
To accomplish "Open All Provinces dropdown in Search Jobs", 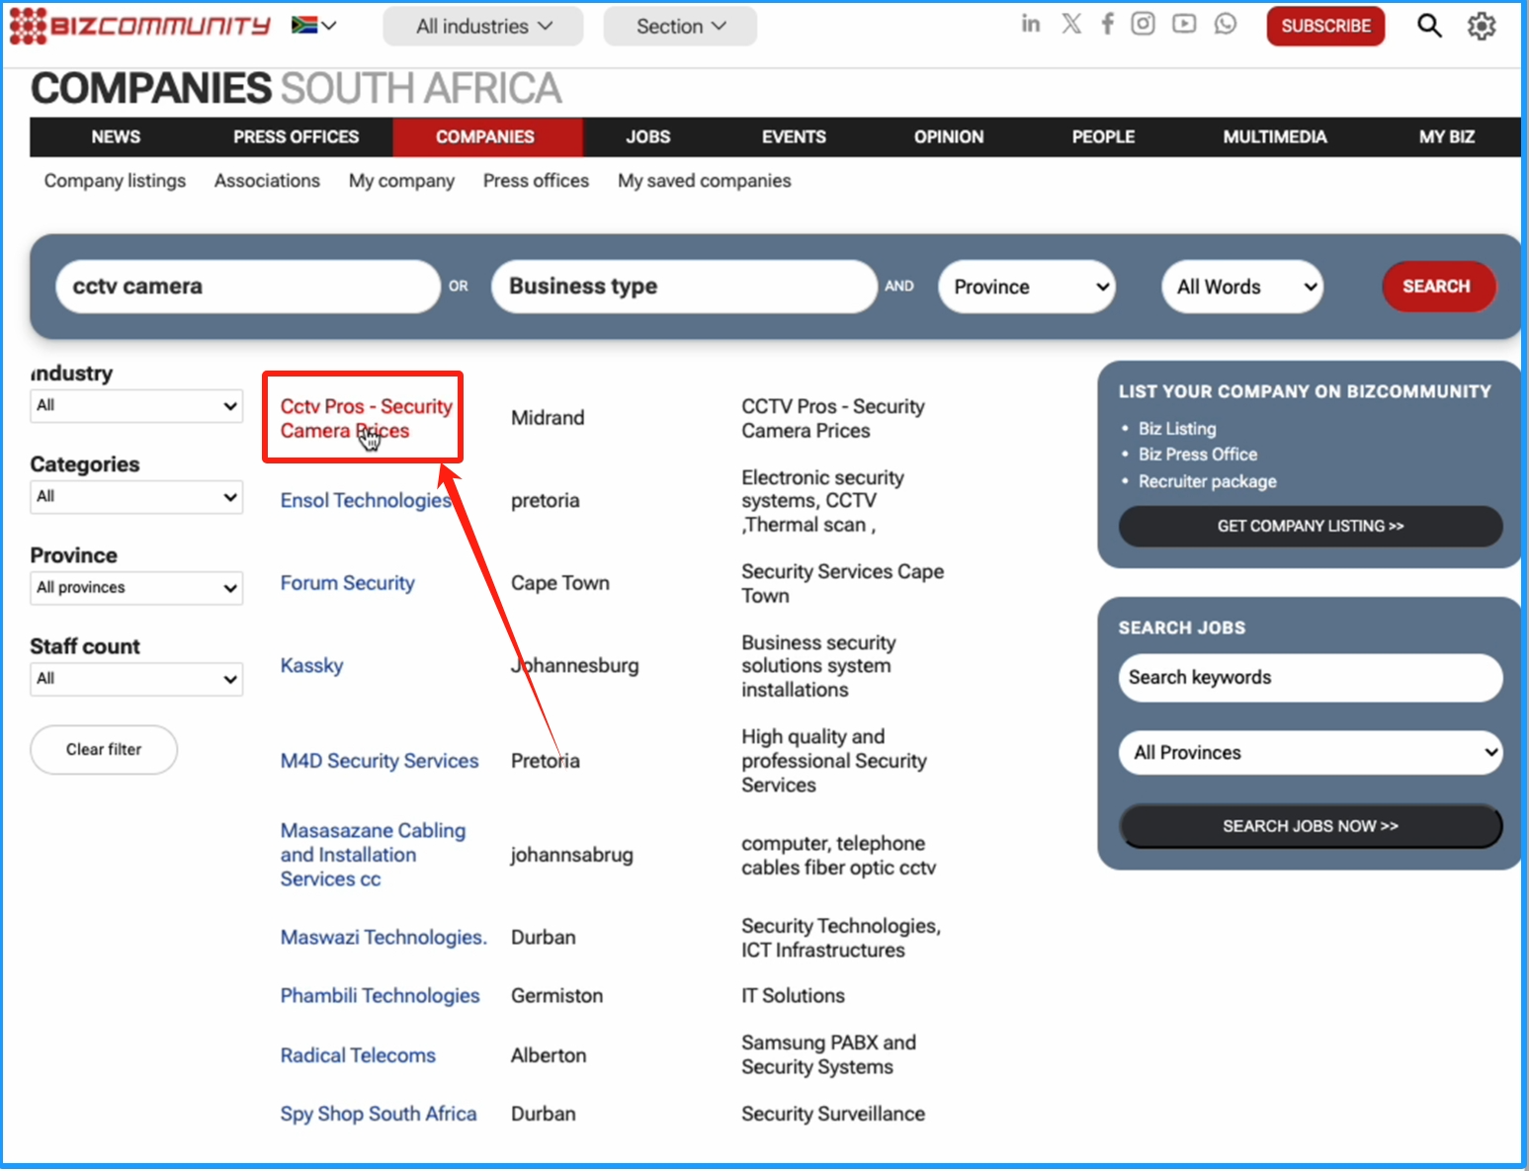I will (1311, 753).
